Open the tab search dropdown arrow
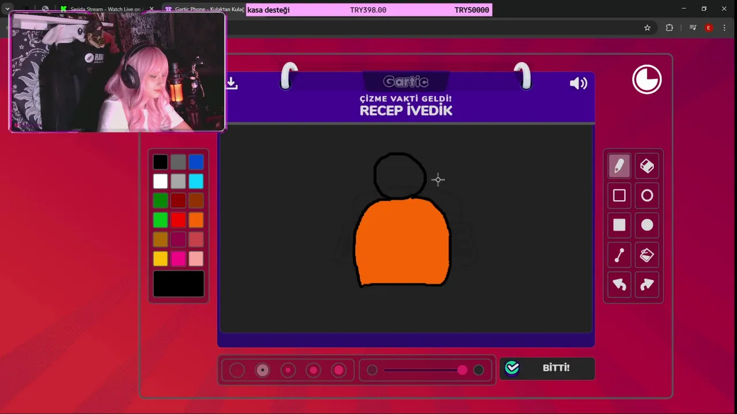Viewport: 737px width, 414px height. [7, 9]
